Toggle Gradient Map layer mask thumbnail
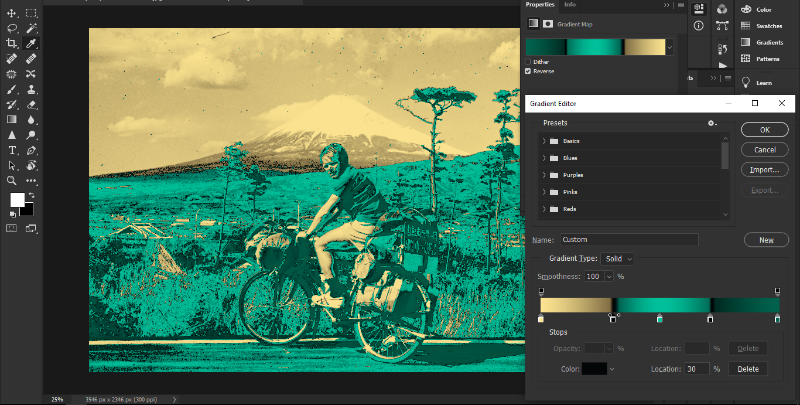Image resolution: width=800 pixels, height=405 pixels. pos(548,23)
